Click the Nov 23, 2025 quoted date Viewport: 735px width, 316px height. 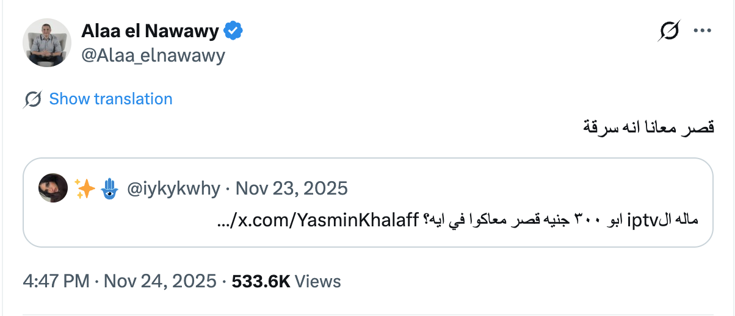[292, 188]
